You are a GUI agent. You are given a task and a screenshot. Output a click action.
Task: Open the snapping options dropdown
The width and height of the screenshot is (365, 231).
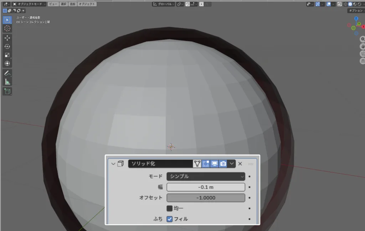(x=194, y=4)
